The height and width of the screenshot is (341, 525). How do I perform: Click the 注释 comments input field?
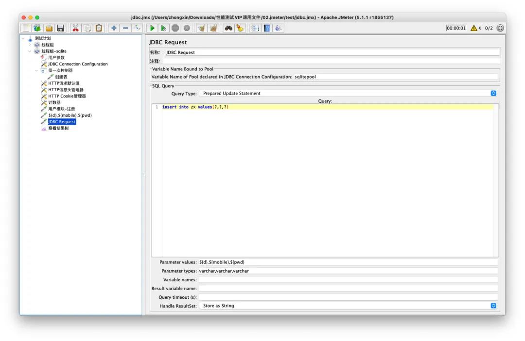click(332, 61)
